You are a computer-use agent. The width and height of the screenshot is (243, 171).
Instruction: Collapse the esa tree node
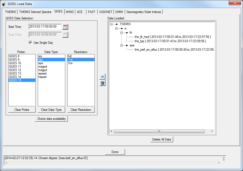tap(121, 45)
